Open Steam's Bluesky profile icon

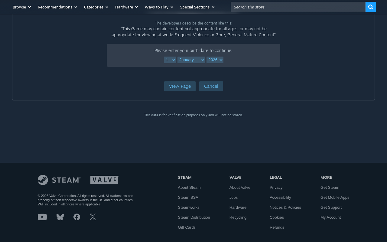[x=60, y=217]
